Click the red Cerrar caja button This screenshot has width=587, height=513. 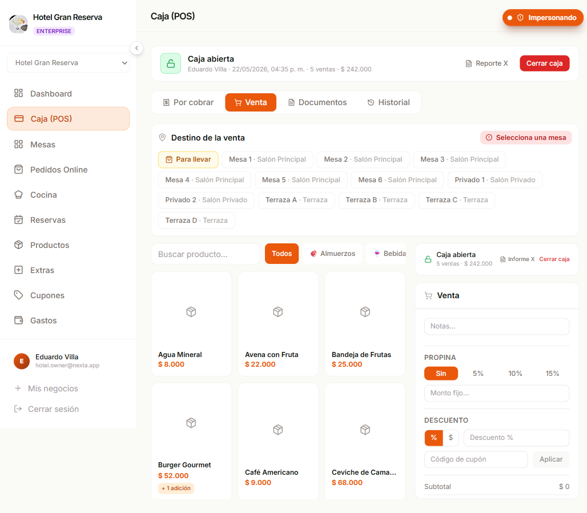pyautogui.click(x=544, y=63)
